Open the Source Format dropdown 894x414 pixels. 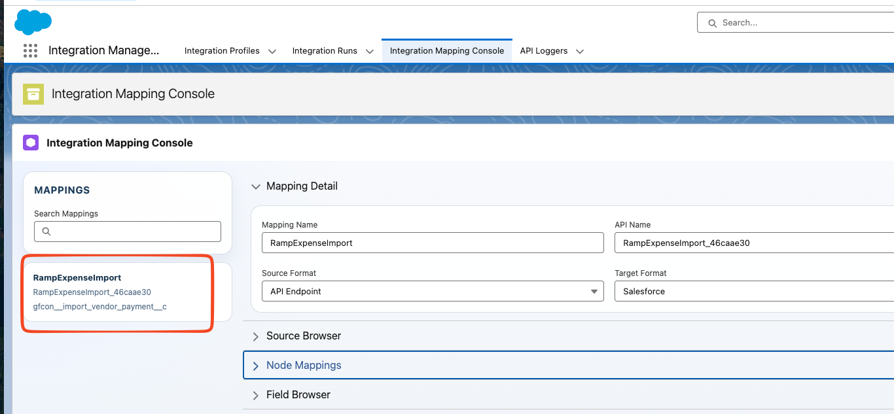point(433,291)
